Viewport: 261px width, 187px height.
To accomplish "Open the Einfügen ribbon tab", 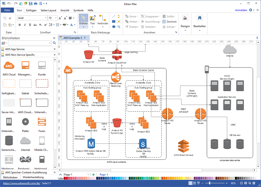I will (x=31, y=10).
